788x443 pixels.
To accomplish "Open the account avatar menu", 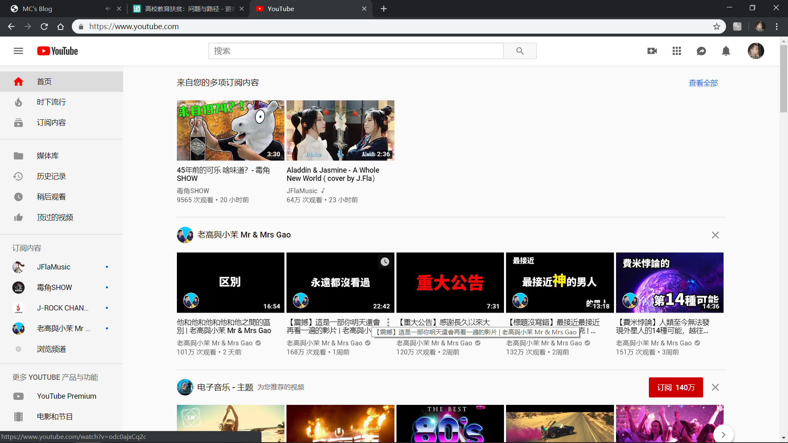I will [x=756, y=51].
